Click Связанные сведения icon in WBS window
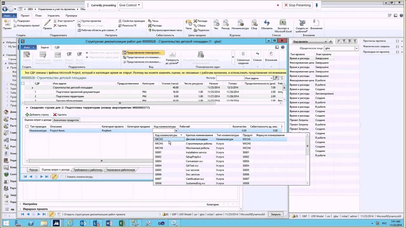406x228 pixels. pyautogui.click(x=243, y=58)
